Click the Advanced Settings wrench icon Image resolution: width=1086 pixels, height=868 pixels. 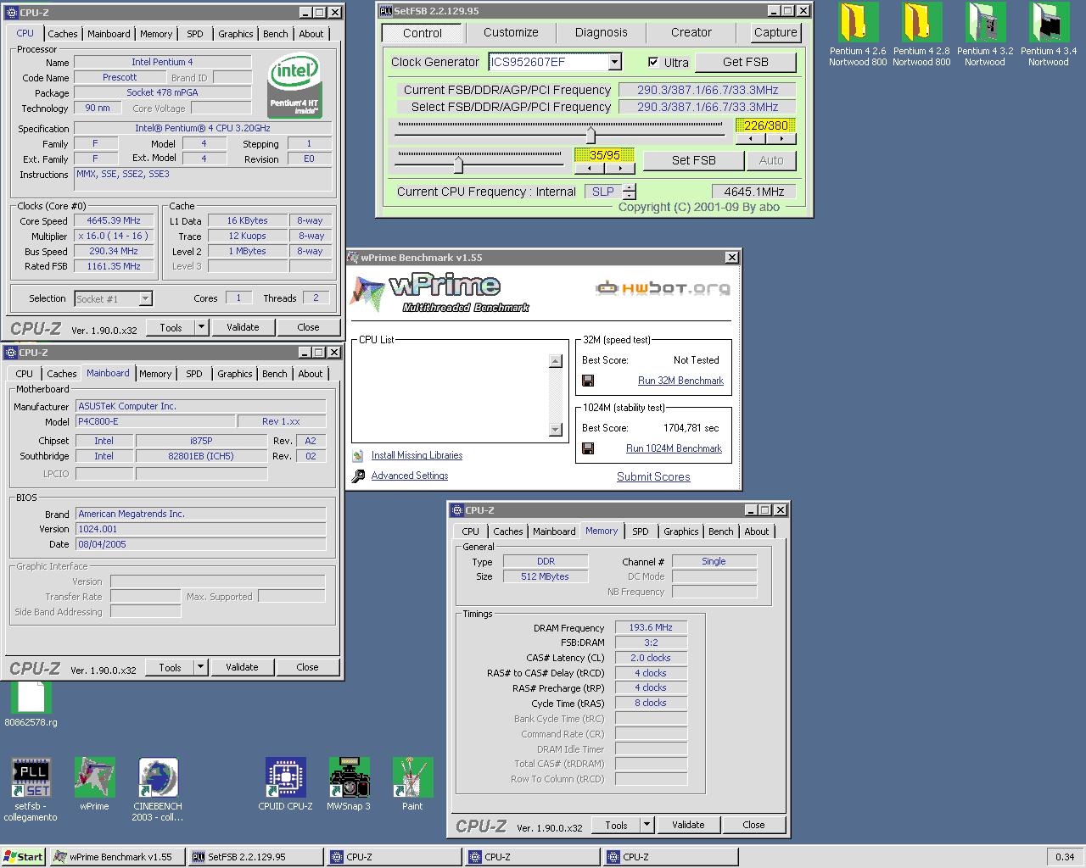pos(358,476)
